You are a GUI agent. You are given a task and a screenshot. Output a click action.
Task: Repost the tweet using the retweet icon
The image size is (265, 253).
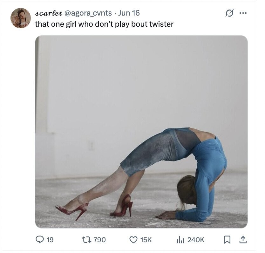(x=86, y=240)
